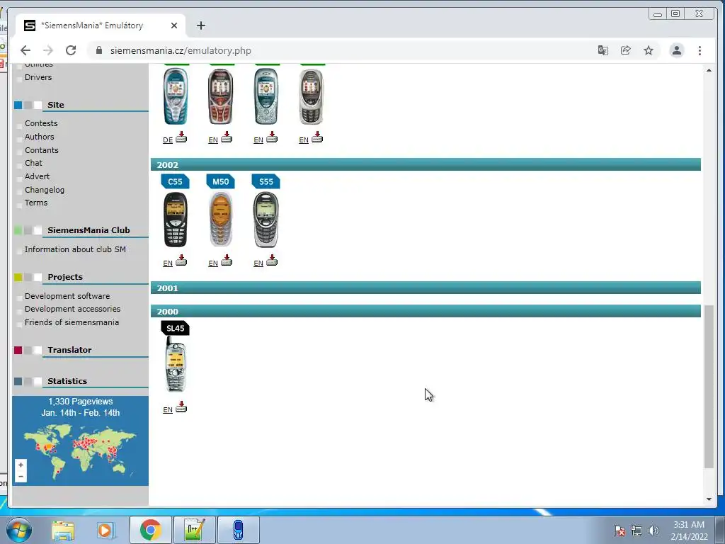Download the C55 emulator
This screenshot has height=544, width=725.
[x=181, y=260]
